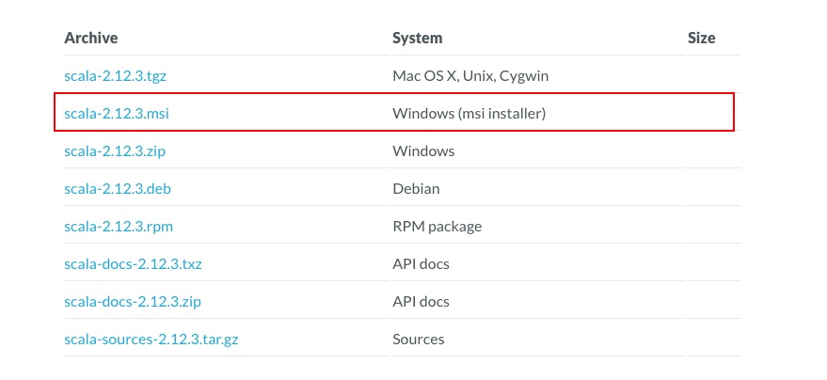
Task: Click the "RPM package" cell
Action: pyautogui.click(x=437, y=228)
